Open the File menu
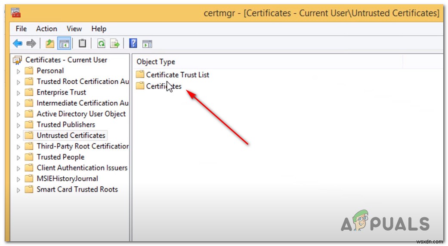Viewport: 448px width, 246px height. [x=21, y=29]
